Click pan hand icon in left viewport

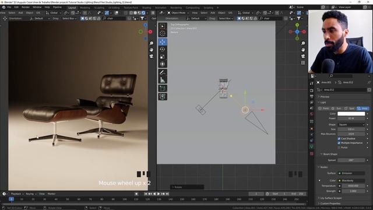click(152, 50)
